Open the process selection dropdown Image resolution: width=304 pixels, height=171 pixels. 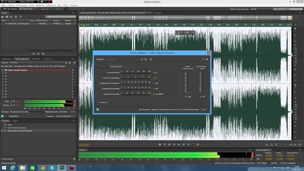(65, 116)
